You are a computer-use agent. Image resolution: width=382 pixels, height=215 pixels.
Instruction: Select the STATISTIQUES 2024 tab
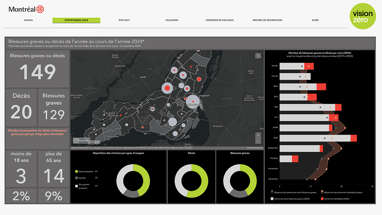click(x=76, y=20)
